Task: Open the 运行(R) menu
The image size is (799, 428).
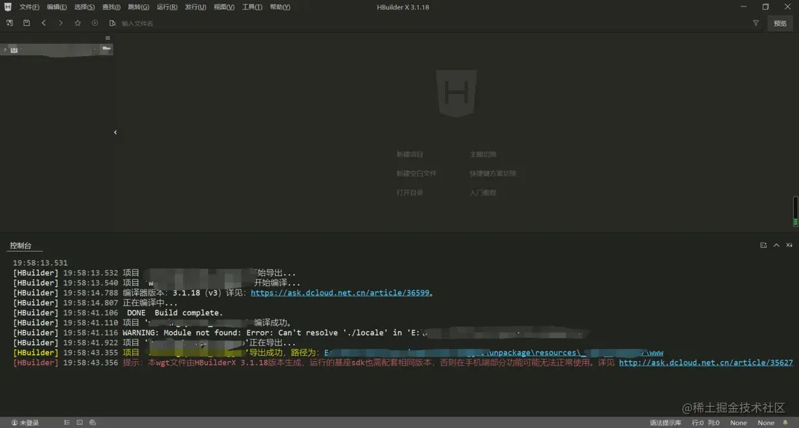Action: (167, 7)
